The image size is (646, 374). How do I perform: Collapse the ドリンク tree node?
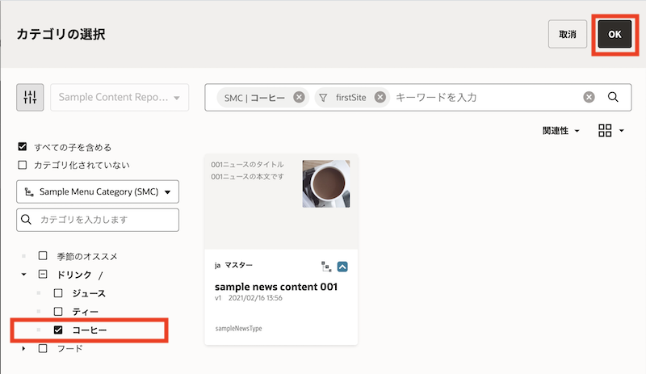tap(24, 274)
